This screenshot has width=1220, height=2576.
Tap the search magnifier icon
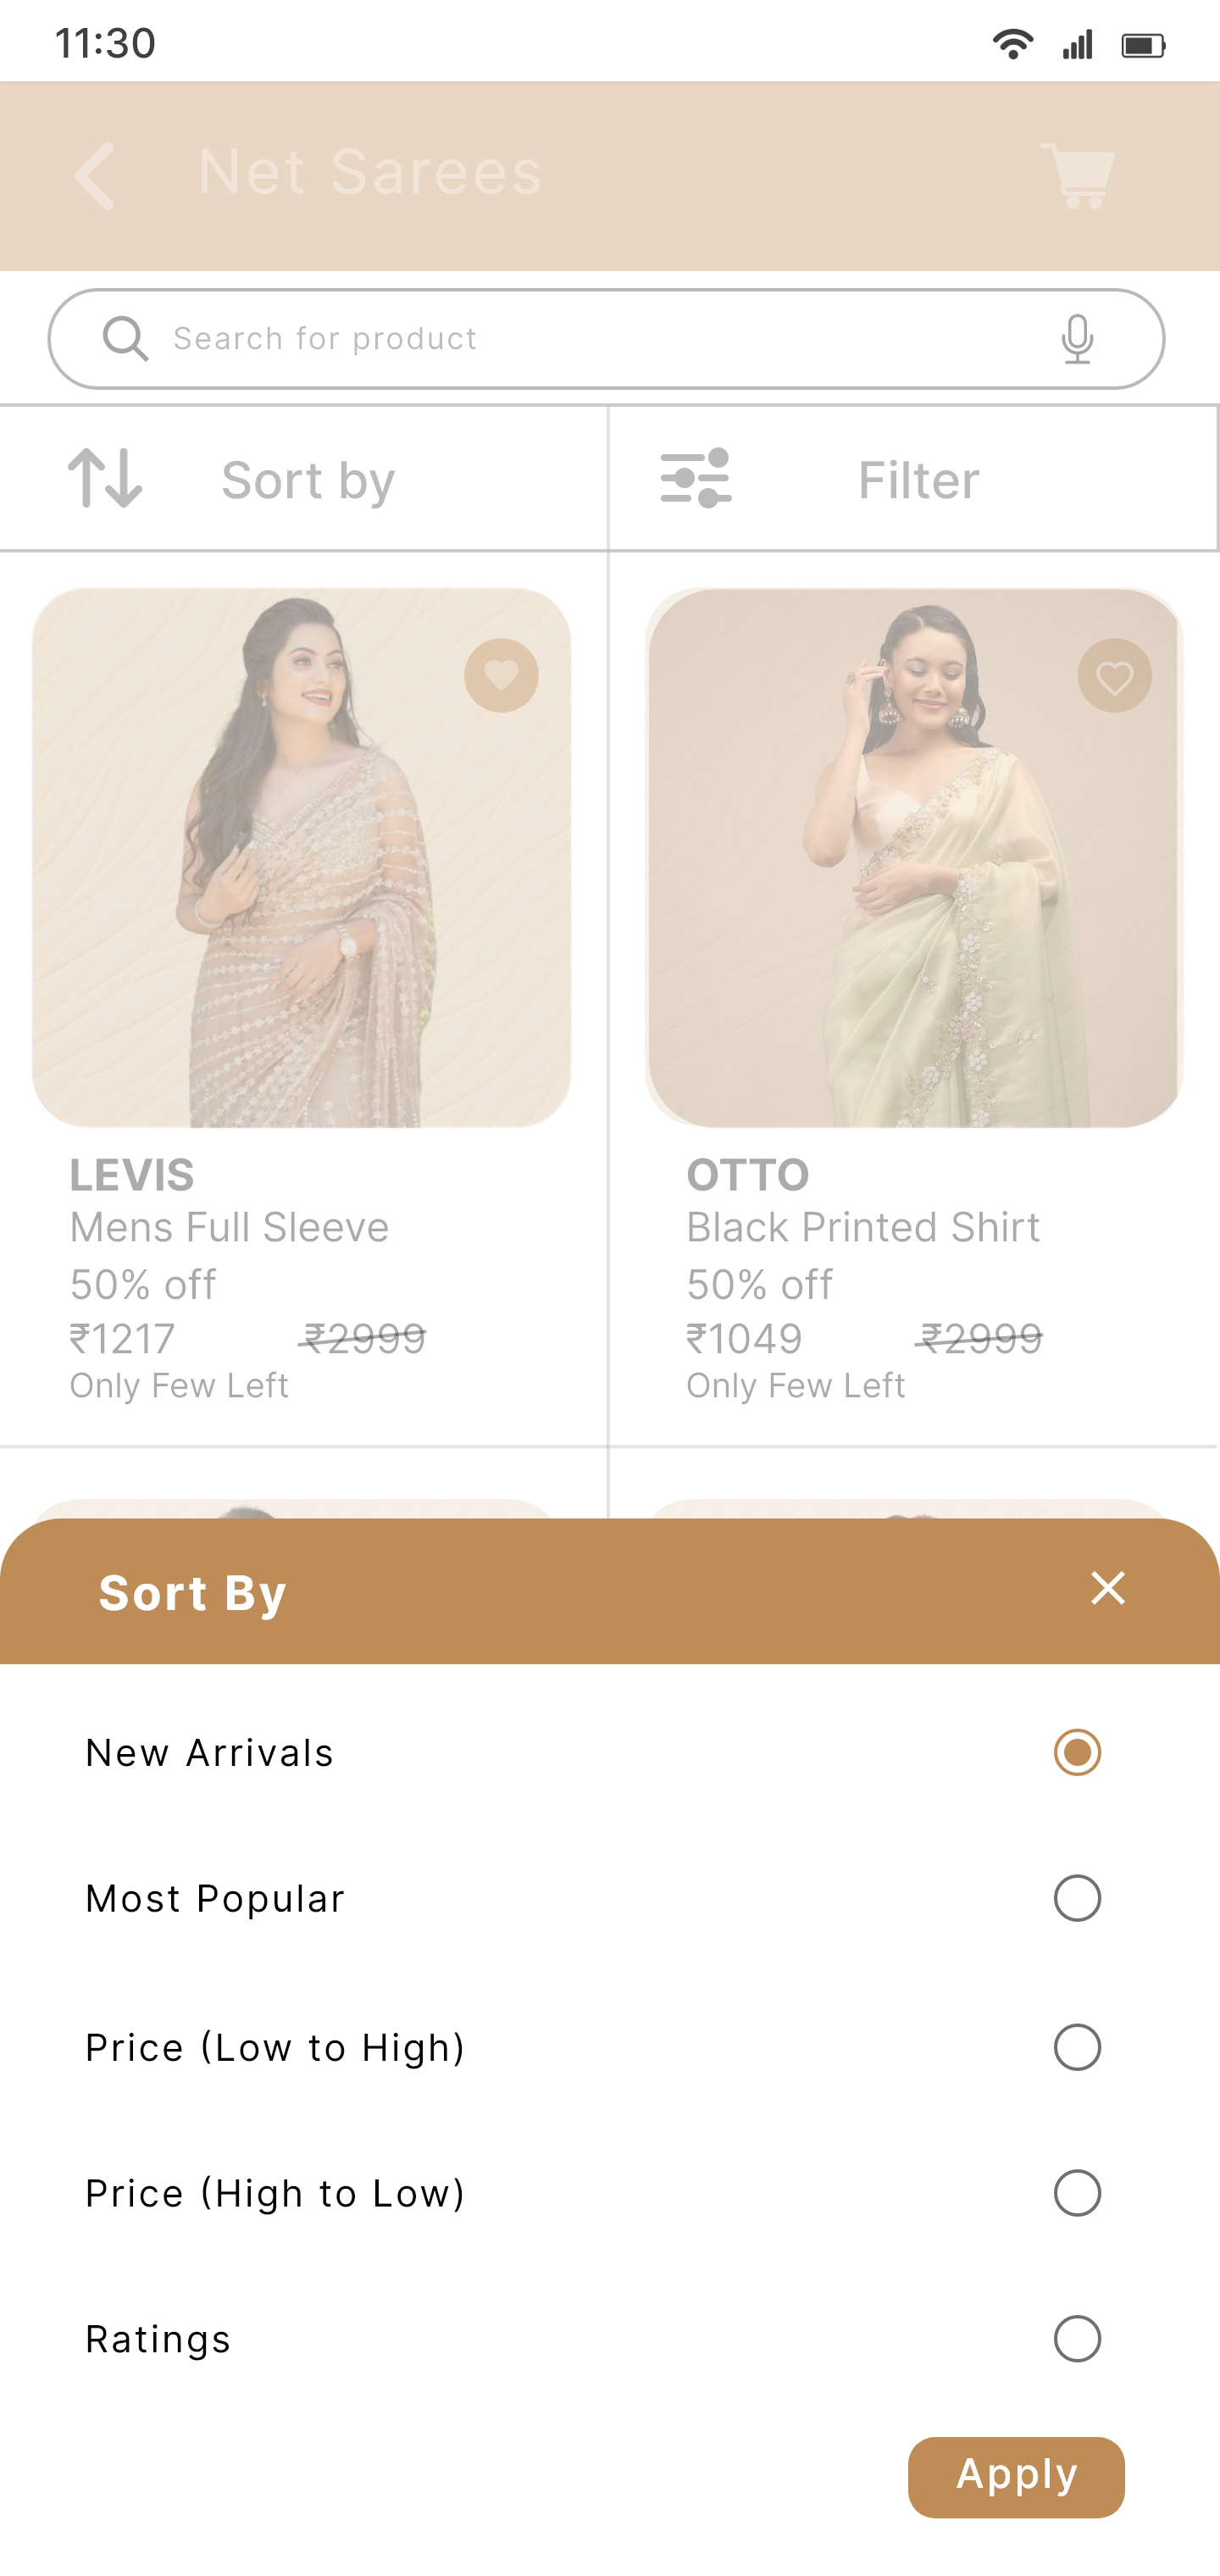(x=126, y=339)
